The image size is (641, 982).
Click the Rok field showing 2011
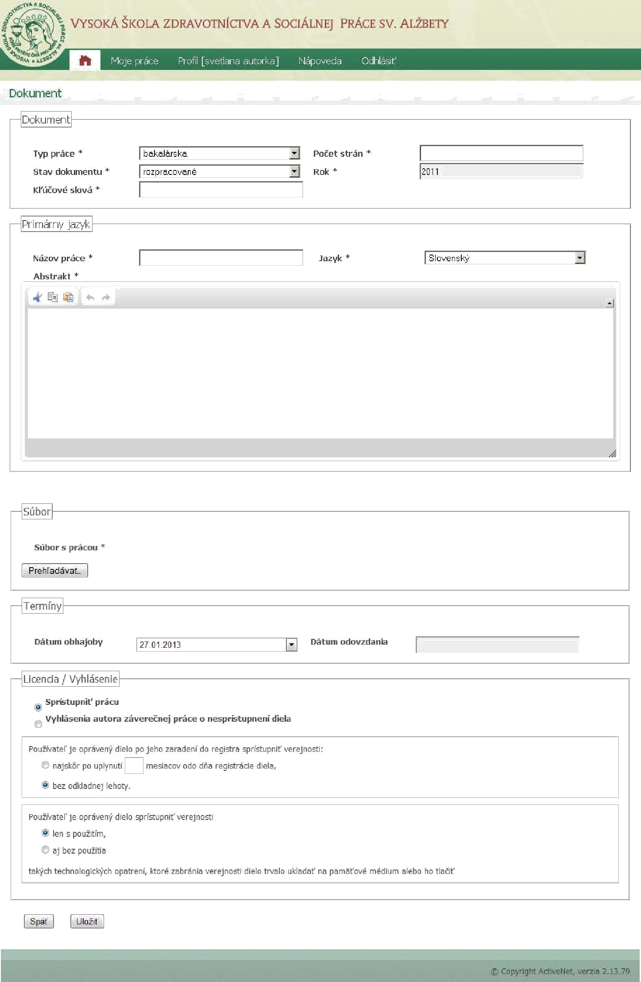[x=501, y=171]
